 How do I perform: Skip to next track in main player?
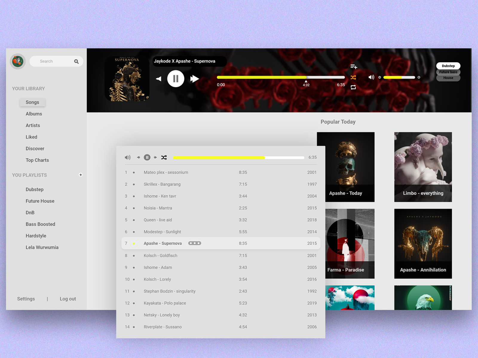point(195,79)
